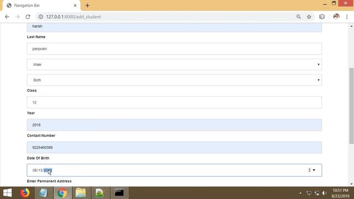Open the browser extension cube icon
354x199 pixels.
[322, 17]
